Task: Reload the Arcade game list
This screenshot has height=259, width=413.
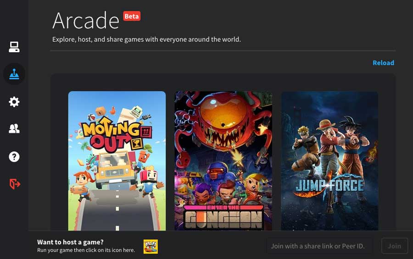Action: tap(383, 63)
